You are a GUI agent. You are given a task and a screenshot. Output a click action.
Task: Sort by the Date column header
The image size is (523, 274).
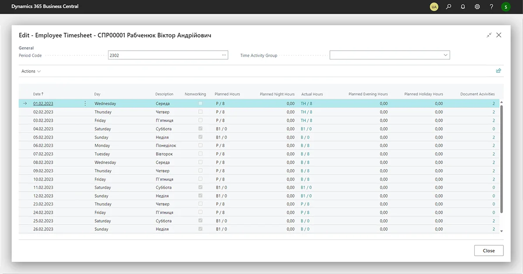tap(38, 94)
